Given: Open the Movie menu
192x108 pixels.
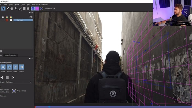Looking at the screenshot, I should pos(17,5).
